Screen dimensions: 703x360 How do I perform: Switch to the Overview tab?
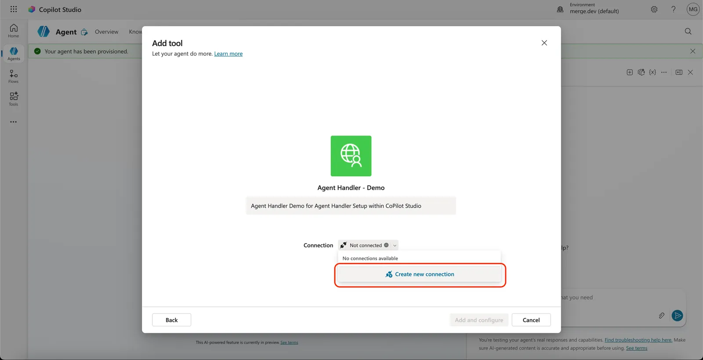pyautogui.click(x=106, y=32)
